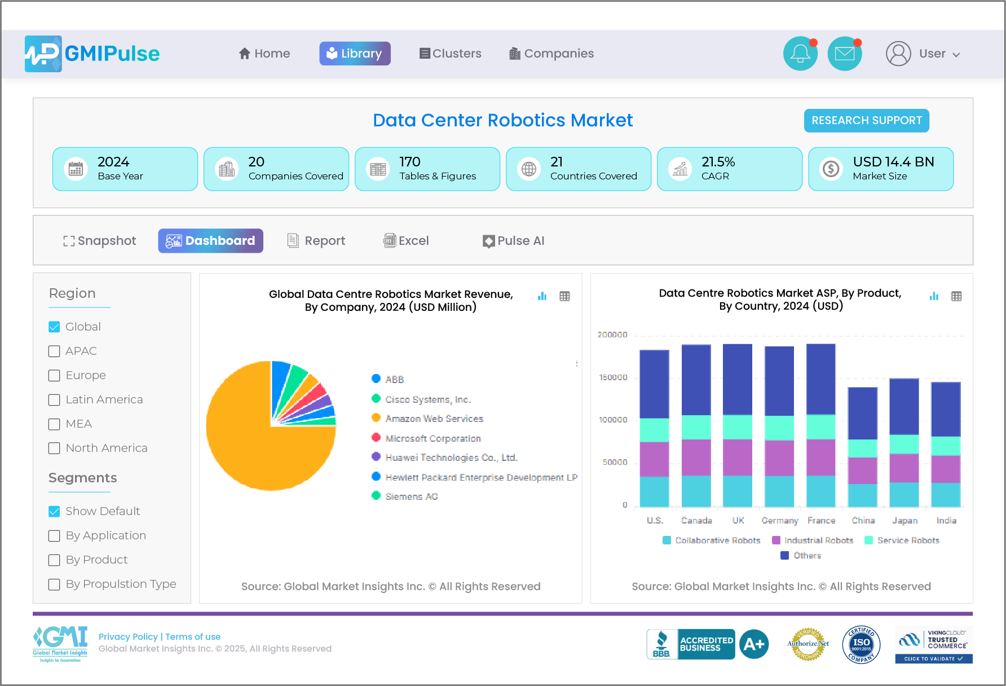Open the Clusters menu item
The image size is (1006, 686).
point(450,54)
